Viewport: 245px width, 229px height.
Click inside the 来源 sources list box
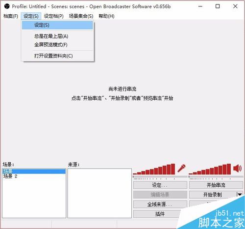[99, 193]
